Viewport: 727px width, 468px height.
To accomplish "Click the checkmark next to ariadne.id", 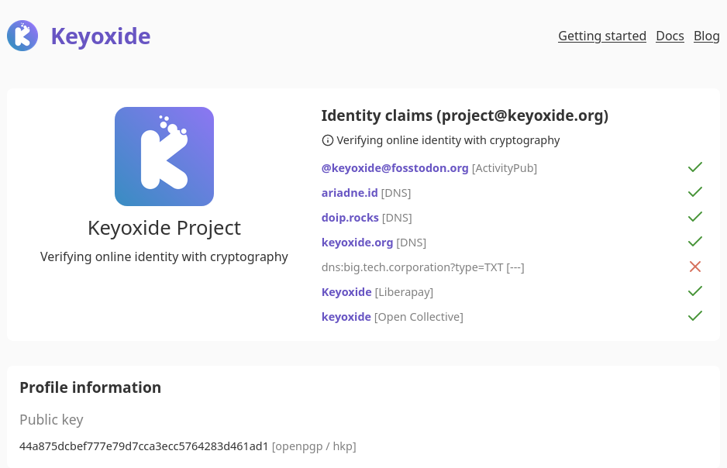I will (695, 192).
